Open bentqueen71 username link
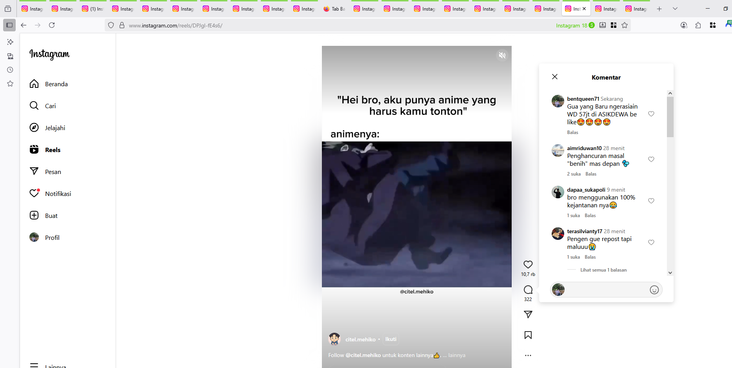The height and width of the screenshot is (368, 732). 583,99
